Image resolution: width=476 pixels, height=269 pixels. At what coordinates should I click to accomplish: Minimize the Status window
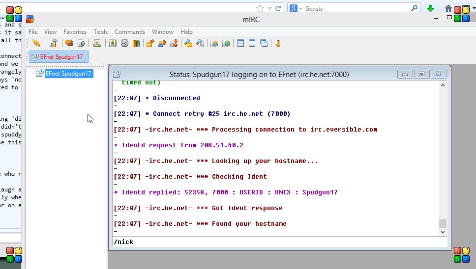click(x=405, y=74)
